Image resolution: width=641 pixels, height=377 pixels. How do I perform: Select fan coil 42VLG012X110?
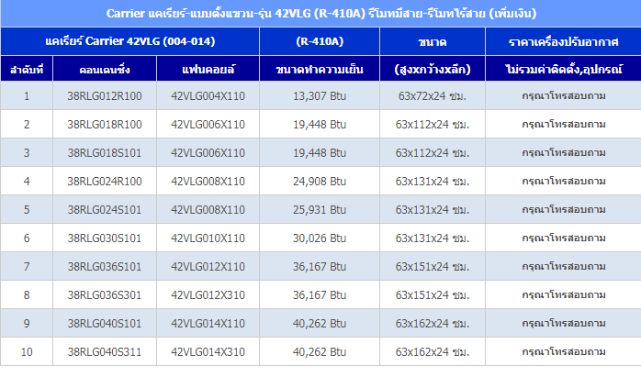(x=208, y=266)
